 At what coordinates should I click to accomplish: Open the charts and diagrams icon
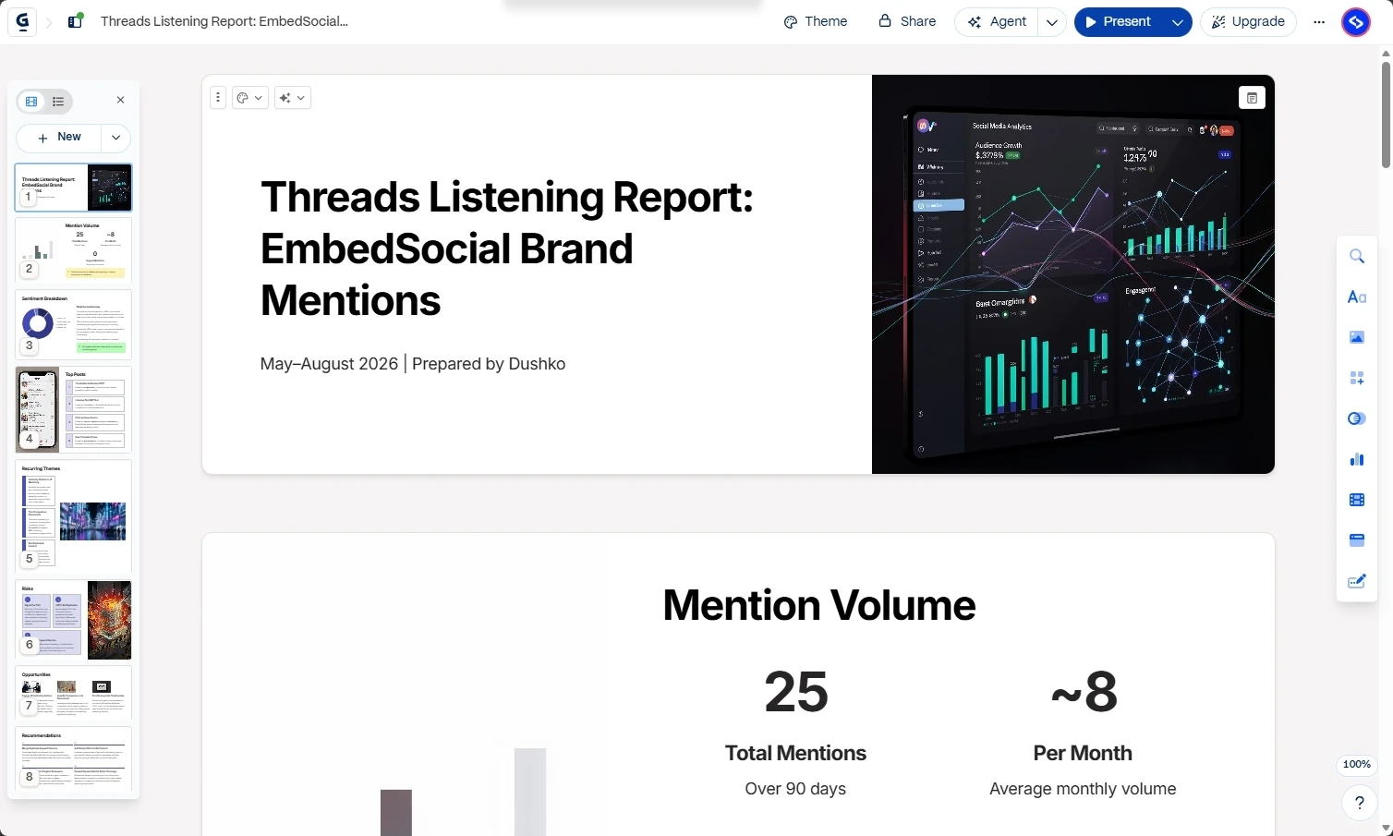pos(1357,459)
